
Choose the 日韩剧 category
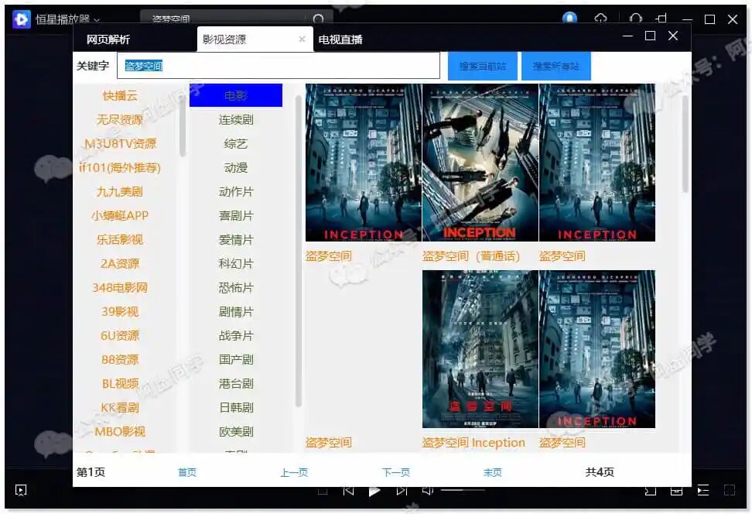(236, 407)
